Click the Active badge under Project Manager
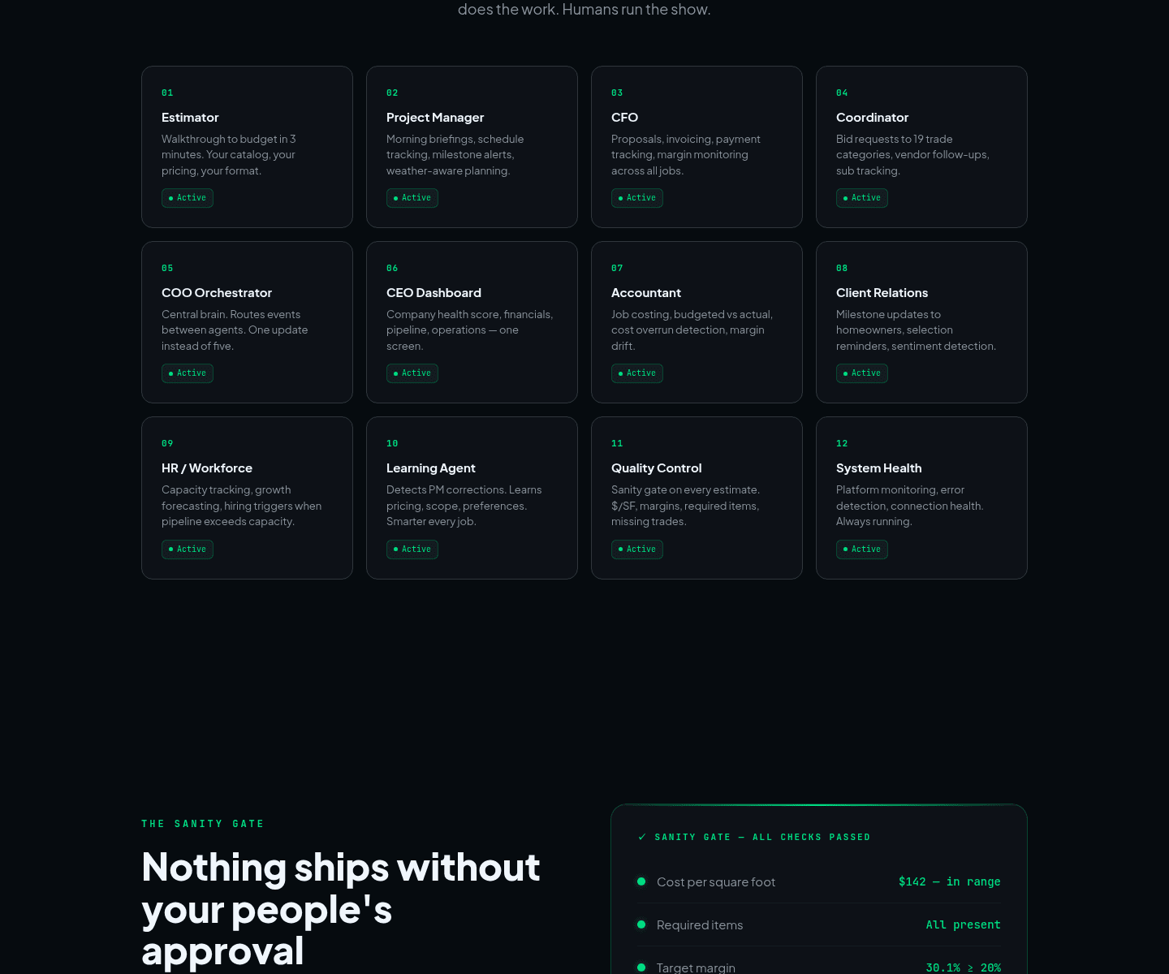The height and width of the screenshot is (974, 1169). [412, 198]
